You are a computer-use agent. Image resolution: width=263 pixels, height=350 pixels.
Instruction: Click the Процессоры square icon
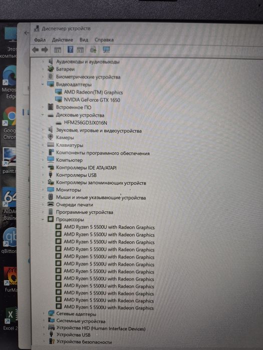51,219
